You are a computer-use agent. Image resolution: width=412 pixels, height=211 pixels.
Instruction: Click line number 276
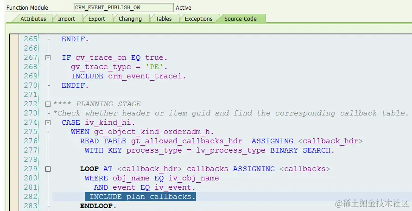(x=31, y=141)
